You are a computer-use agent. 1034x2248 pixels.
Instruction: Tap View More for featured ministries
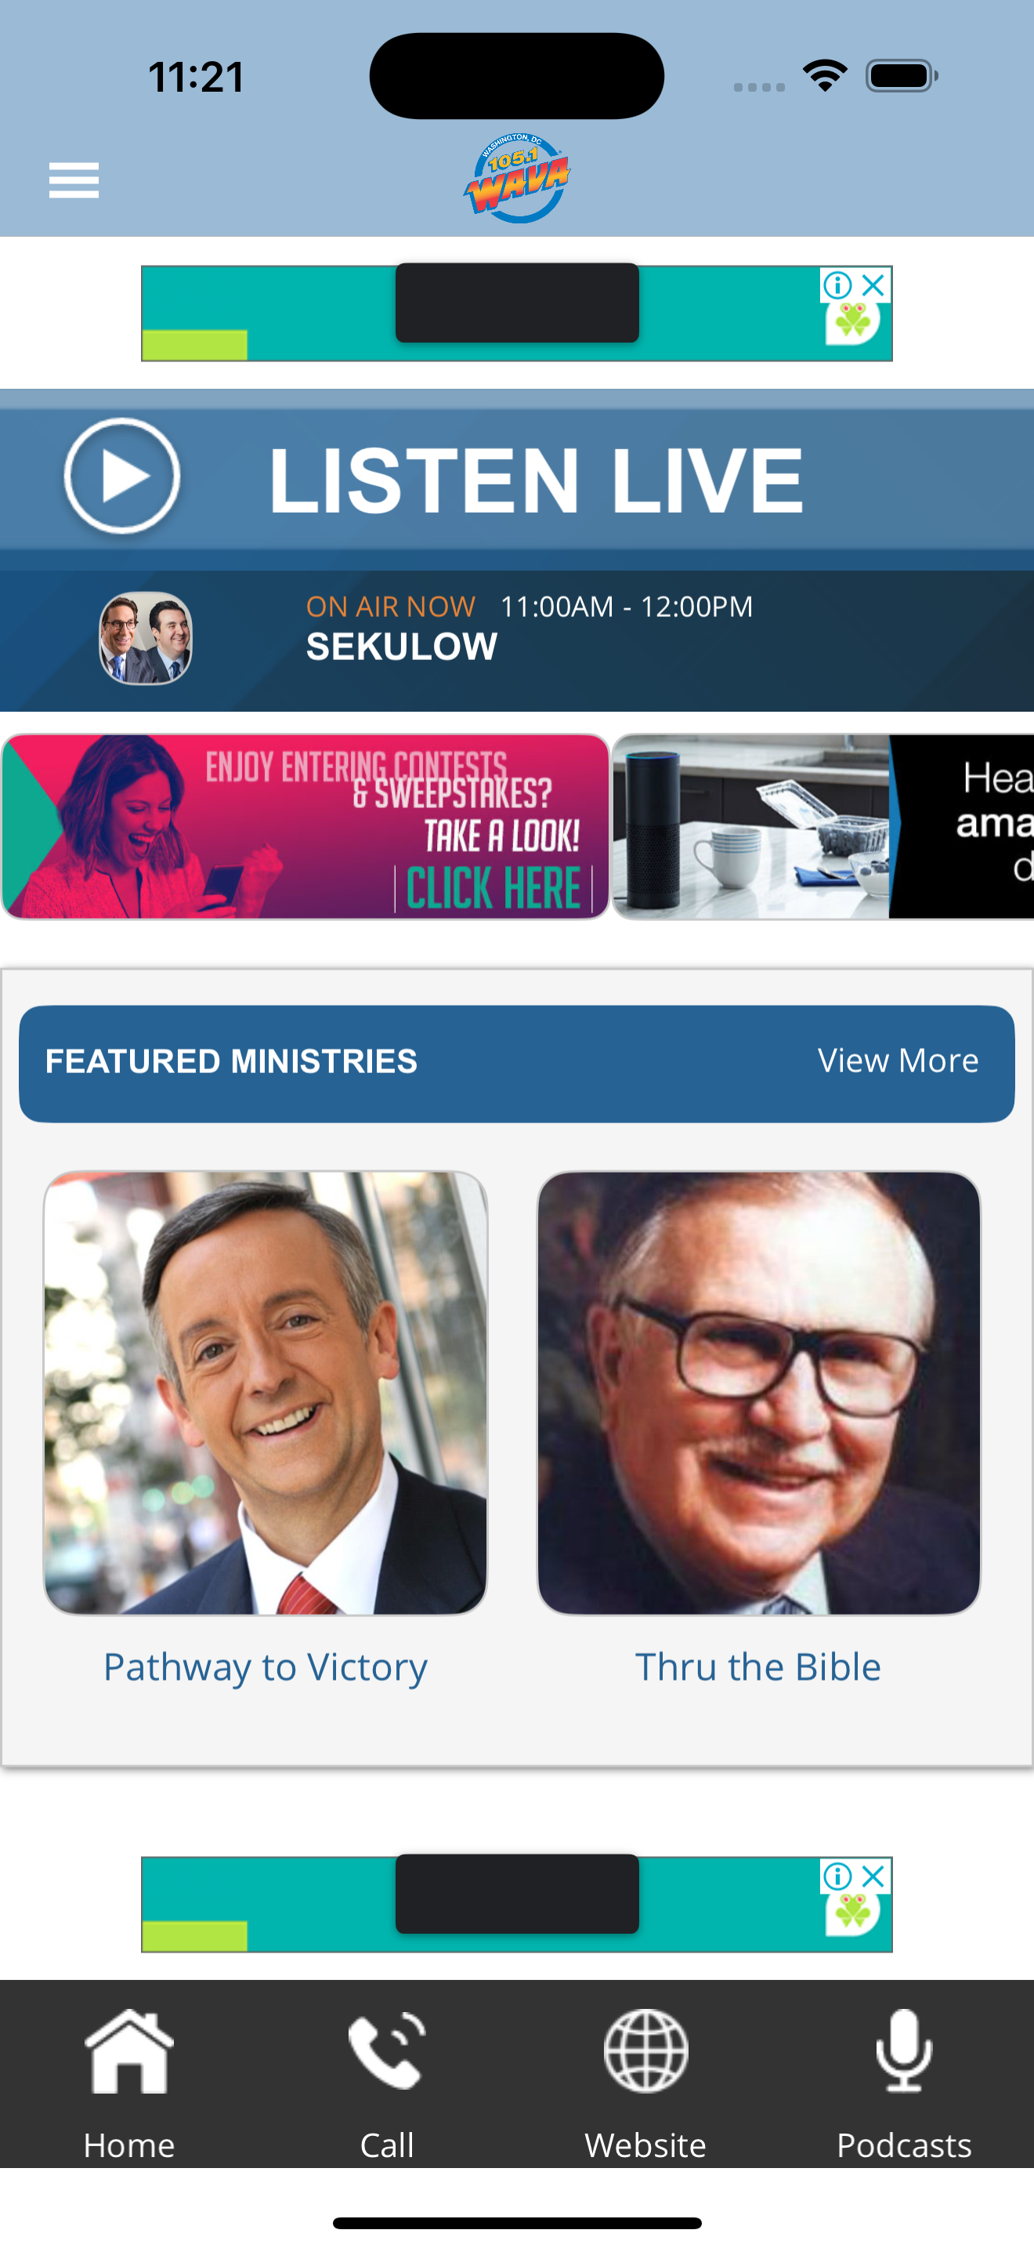tap(898, 1061)
